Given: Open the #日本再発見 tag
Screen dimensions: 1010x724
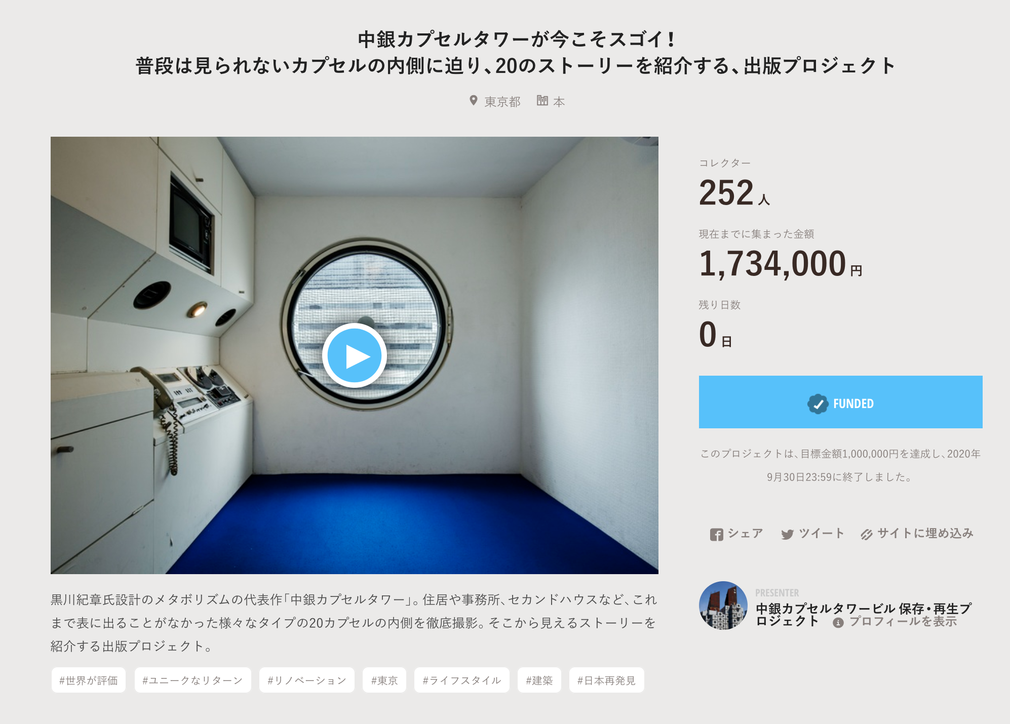Looking at the screenshot, I should 607,680.
